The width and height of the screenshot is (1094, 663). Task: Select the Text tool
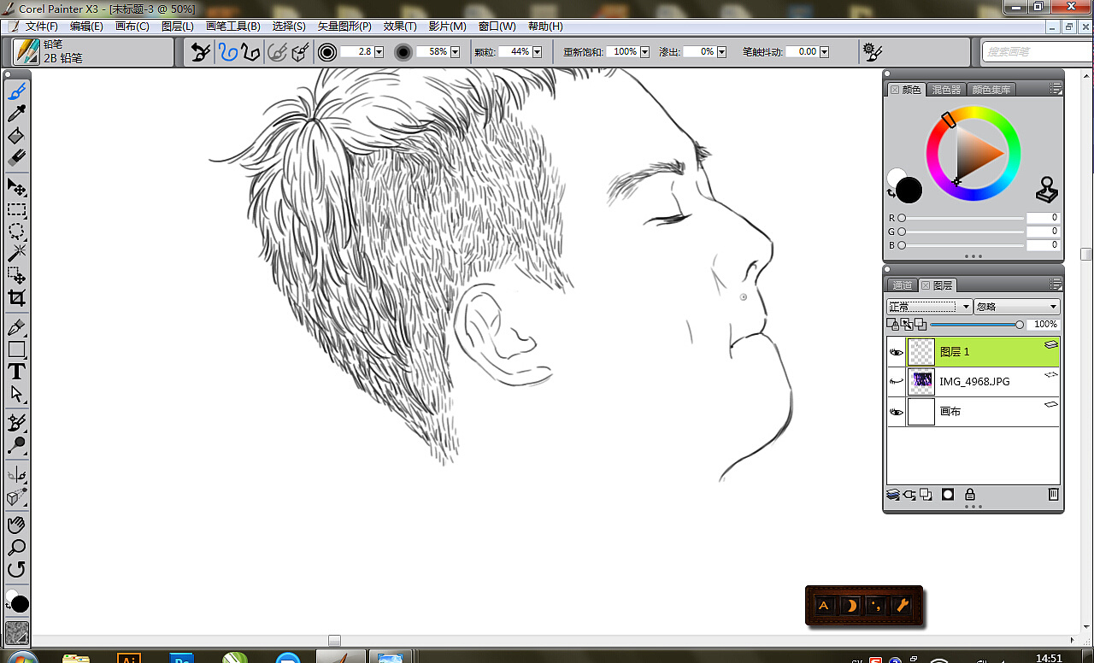(x=16, y=372)
